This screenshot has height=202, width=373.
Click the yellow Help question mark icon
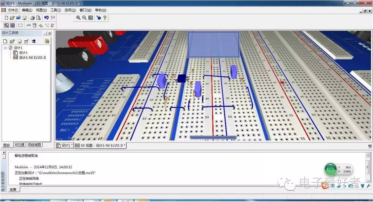pos(105,17)
